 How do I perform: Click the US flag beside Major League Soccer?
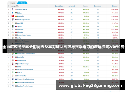16,20
